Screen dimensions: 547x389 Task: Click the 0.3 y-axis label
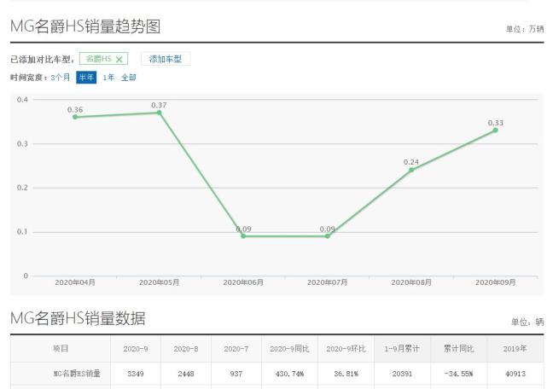[x=22, y=143]
